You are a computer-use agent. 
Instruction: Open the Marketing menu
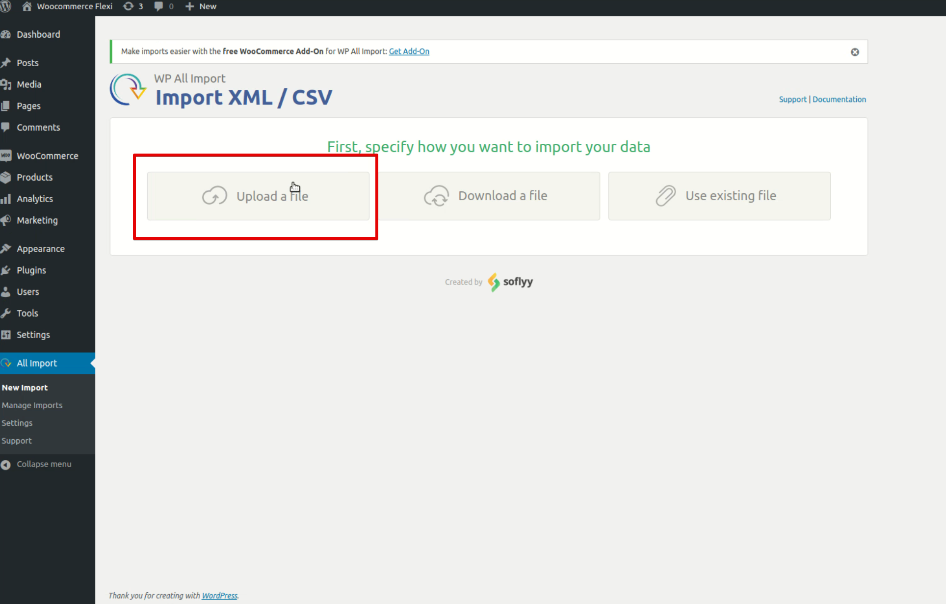pos(37,220)
